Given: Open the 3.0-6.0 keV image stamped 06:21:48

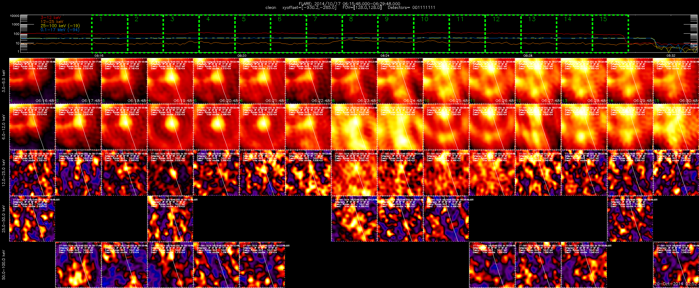Looking at the screenshot, I should [262, 81].
